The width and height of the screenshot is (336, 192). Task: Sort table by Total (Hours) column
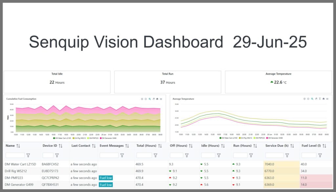click(x=160, y=146)
